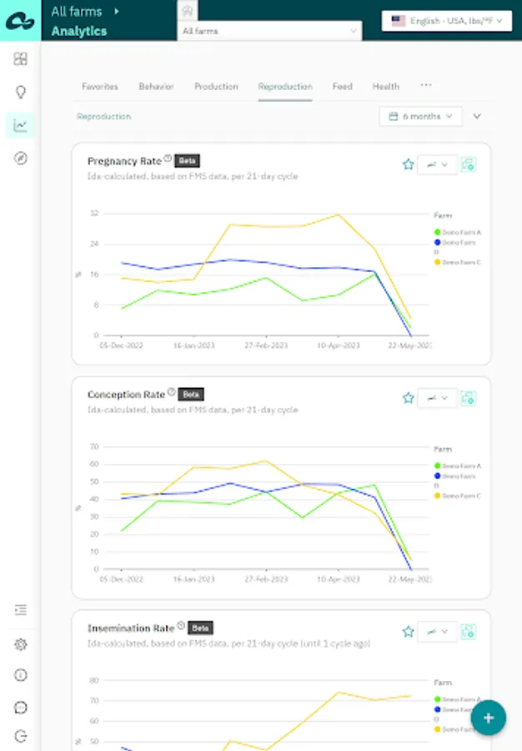Add Conception Rate chart to dashboard icon
Image resolution: width=522 pixels, height=751 pixels.
click(x=469, y=398)
